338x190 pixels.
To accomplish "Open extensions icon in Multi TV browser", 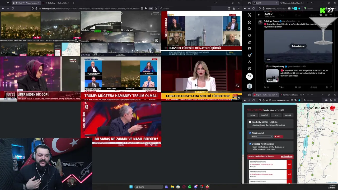I will tap(234, 8).
